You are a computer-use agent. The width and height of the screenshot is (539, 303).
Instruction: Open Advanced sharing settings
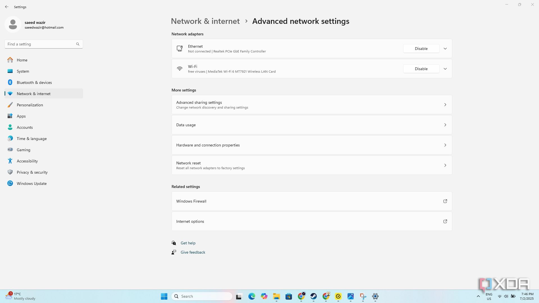pos(312,105)
